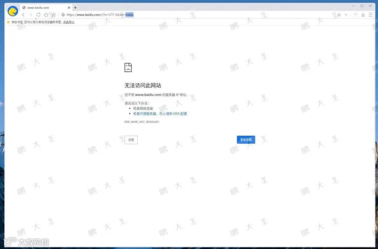Screen dimensions: 378x249
Task: Click the 详情 details button
Action: (x=131, y=140)
